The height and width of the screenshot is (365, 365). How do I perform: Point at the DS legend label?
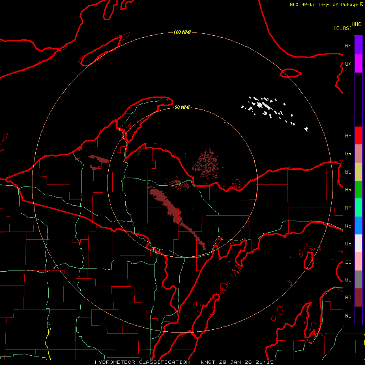(348, 244)
